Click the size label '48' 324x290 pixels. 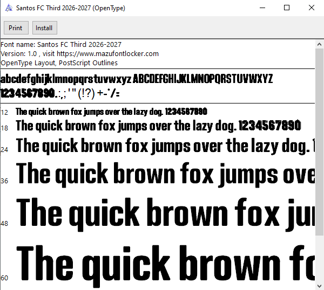(x=4, y=223)
